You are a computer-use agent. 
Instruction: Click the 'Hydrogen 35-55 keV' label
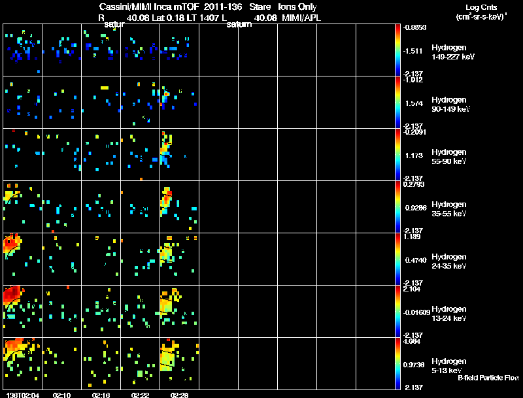pos(449,209)
